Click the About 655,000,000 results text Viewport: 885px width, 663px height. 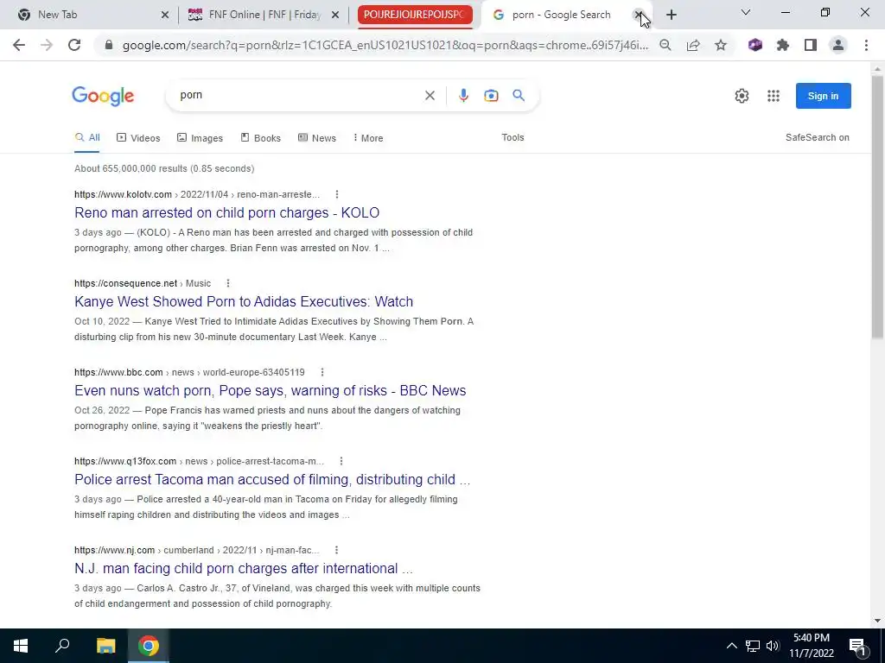click(164, 168)
